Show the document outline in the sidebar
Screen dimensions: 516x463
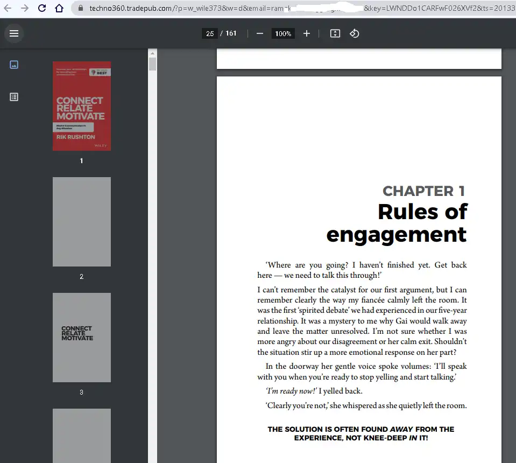pos(14,97)
